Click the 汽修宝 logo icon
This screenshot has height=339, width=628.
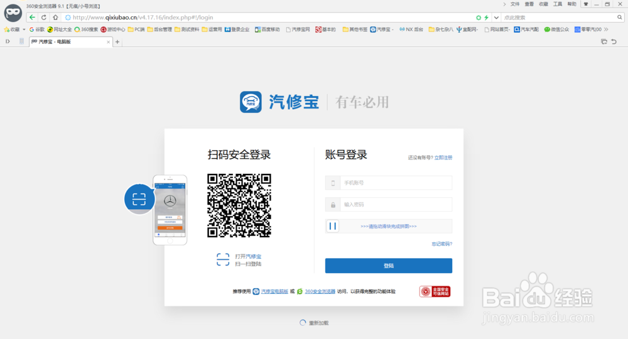[251, 102]
